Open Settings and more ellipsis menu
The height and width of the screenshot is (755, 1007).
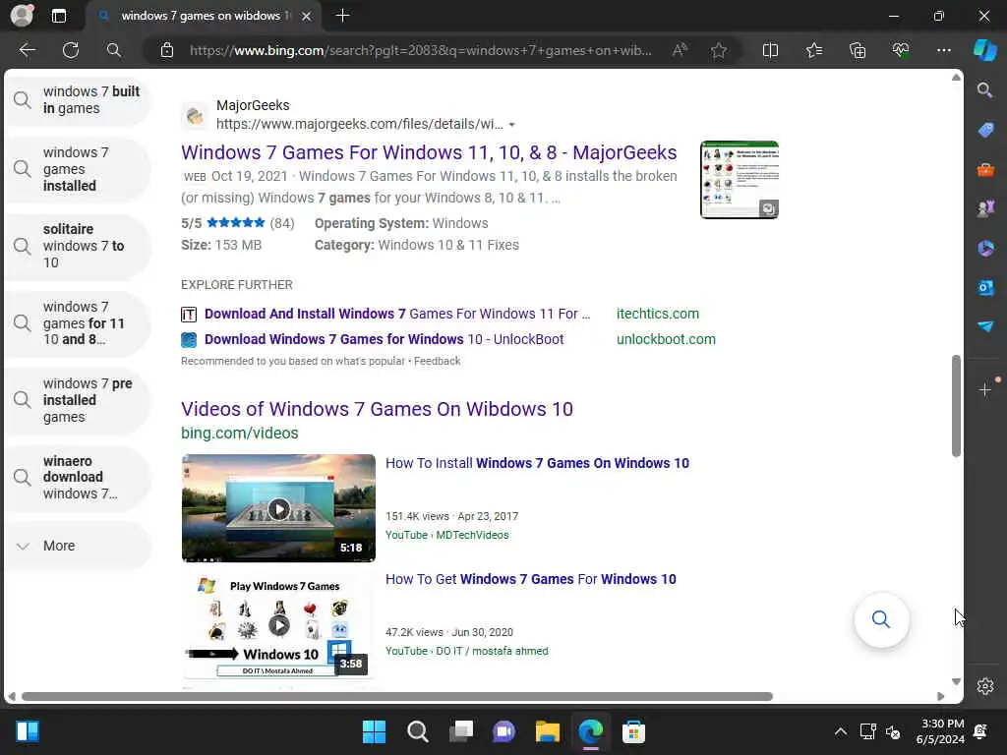(943, 50)
